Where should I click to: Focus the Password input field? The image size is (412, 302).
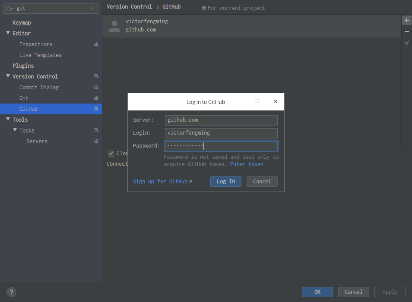pos(221,146)
